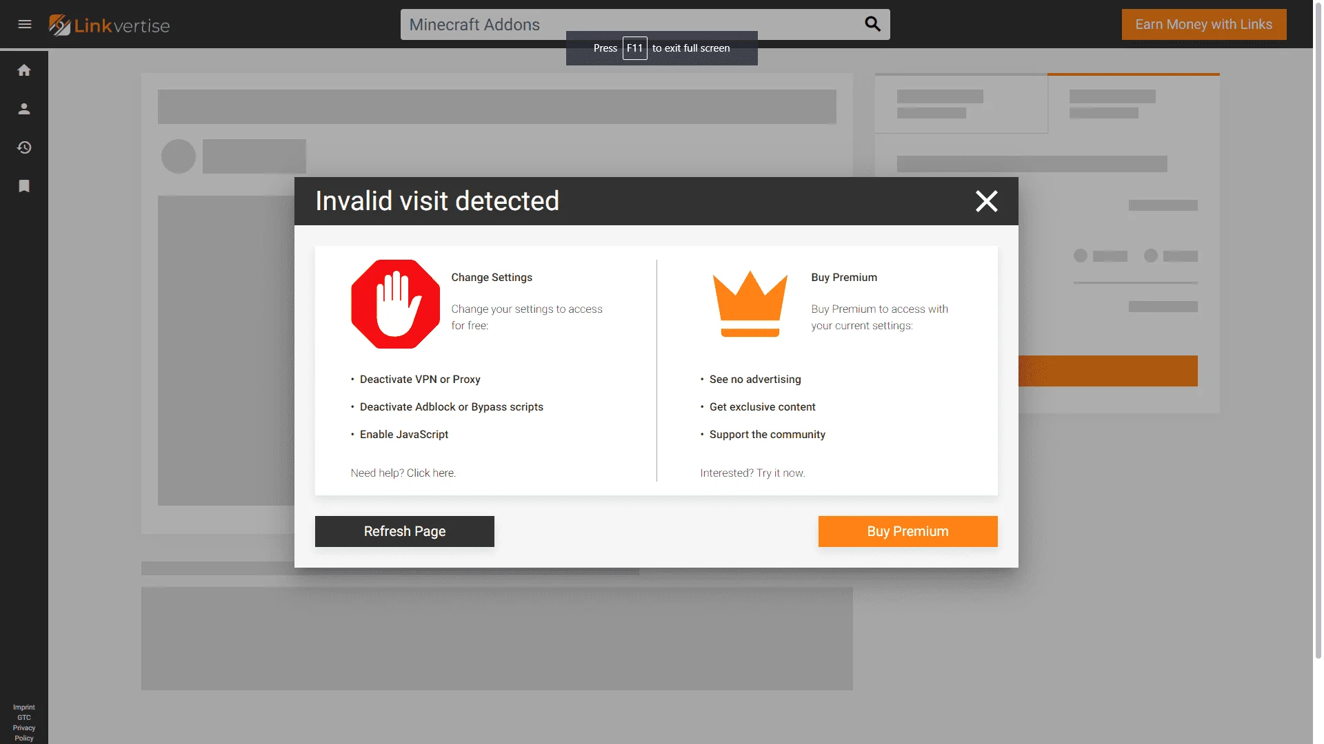Open the GTC footer link
Image resolution: width=1324 pixels, height=744 pixels.
[24, 718]
